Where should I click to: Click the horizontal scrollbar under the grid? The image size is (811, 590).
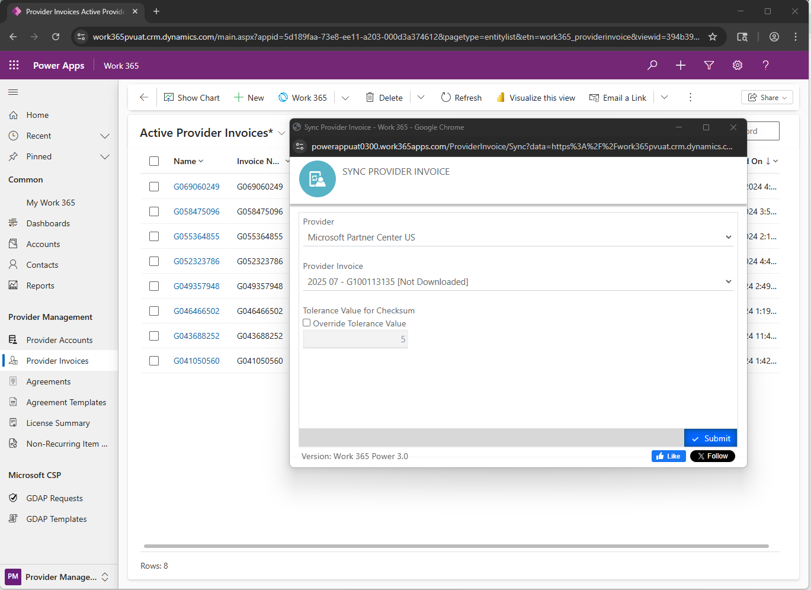click(456, 546)
